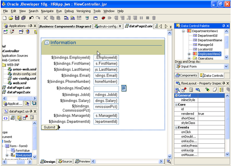Open the Navigate menu
Image resolution: width=231 pixels, height=166 pixels.
pyautogui.click(x=47, y=11)
